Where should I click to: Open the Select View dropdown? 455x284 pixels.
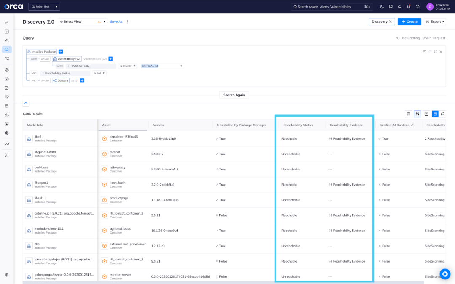pos(83,21)
